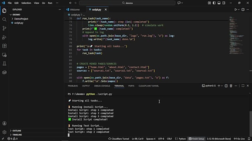Click the Finish Setup status item

(x=196, y=139)
